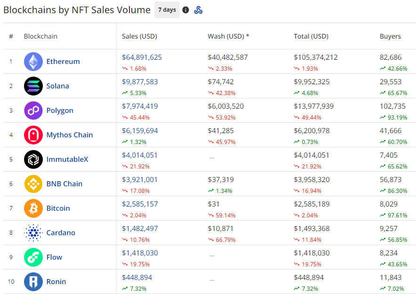Click the Mythos Chain logo icon
The width and height of the screenshot is (416, 294).
pos(33,135)
